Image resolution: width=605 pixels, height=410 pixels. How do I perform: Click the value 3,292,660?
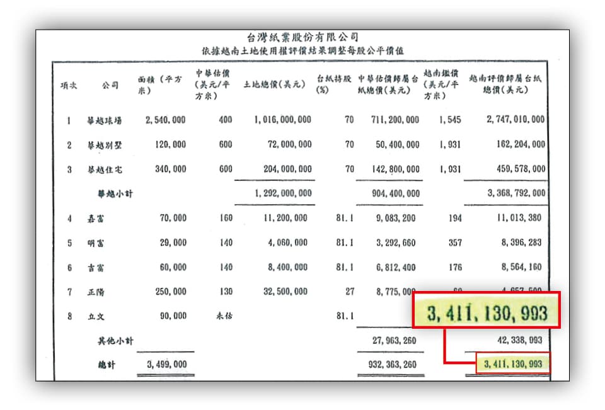pos(396,242)
